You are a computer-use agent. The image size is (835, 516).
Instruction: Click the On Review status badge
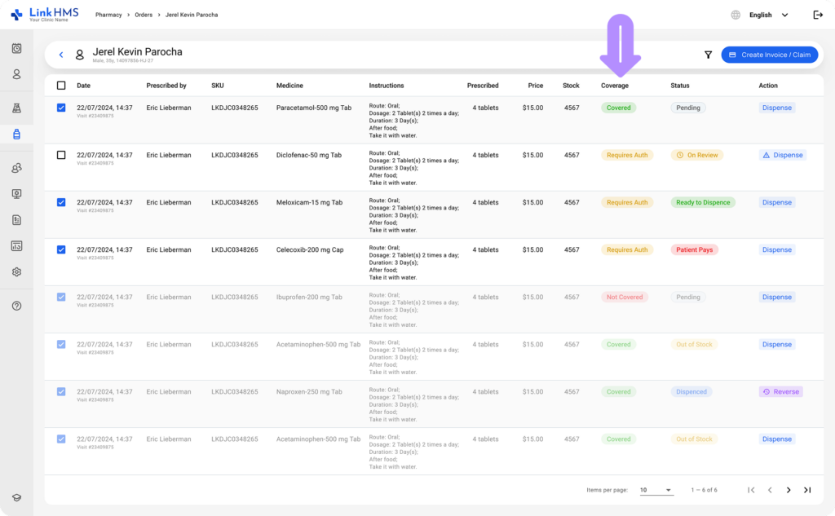tap(697, 155)
